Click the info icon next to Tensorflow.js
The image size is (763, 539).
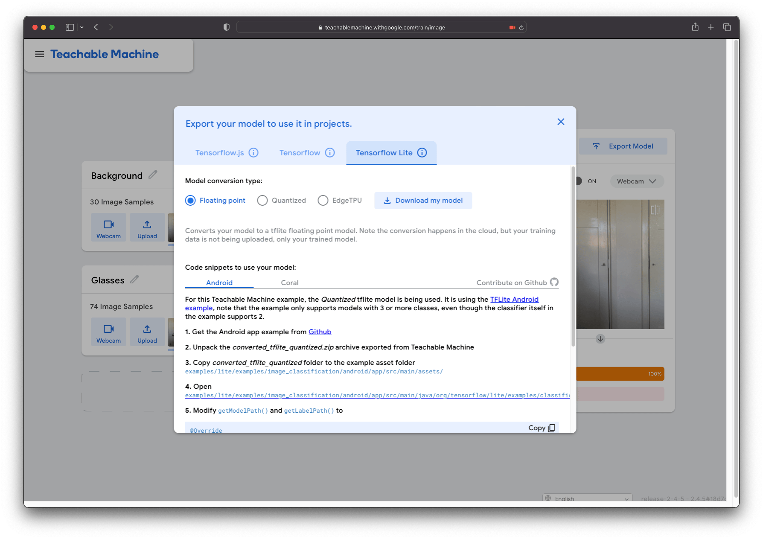tap(253, 153)
